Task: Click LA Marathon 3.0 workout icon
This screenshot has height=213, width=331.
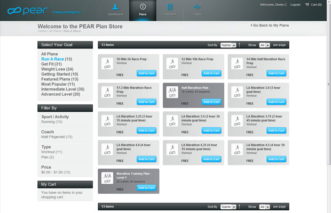Action: (x=237, y=92)
